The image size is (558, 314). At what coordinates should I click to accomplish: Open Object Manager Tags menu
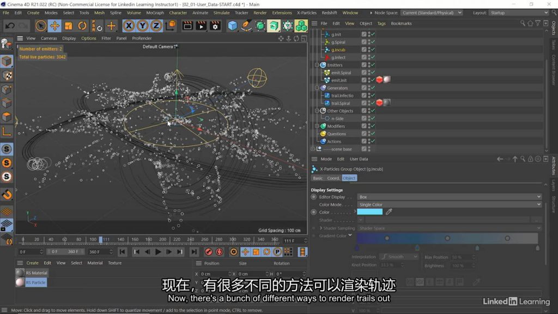coord(381,23)
